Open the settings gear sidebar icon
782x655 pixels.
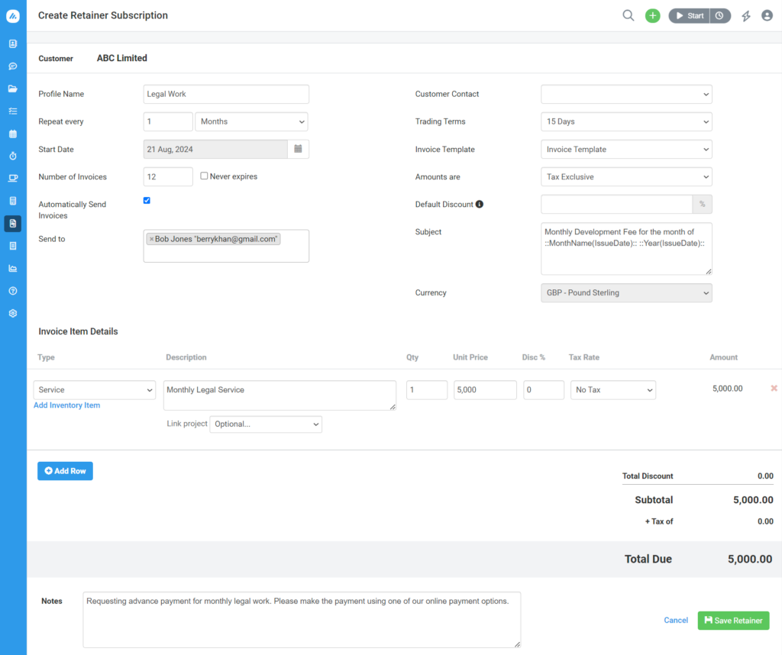point(13,313)
